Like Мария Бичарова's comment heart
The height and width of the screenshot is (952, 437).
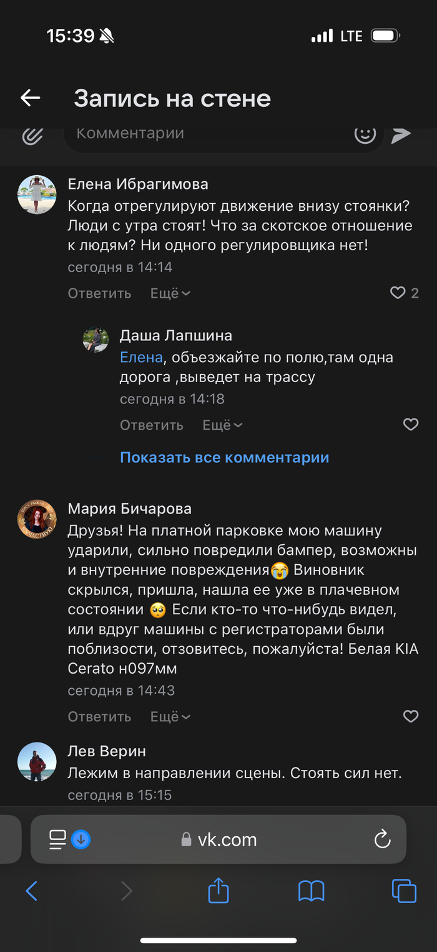[x=410, y=716]
